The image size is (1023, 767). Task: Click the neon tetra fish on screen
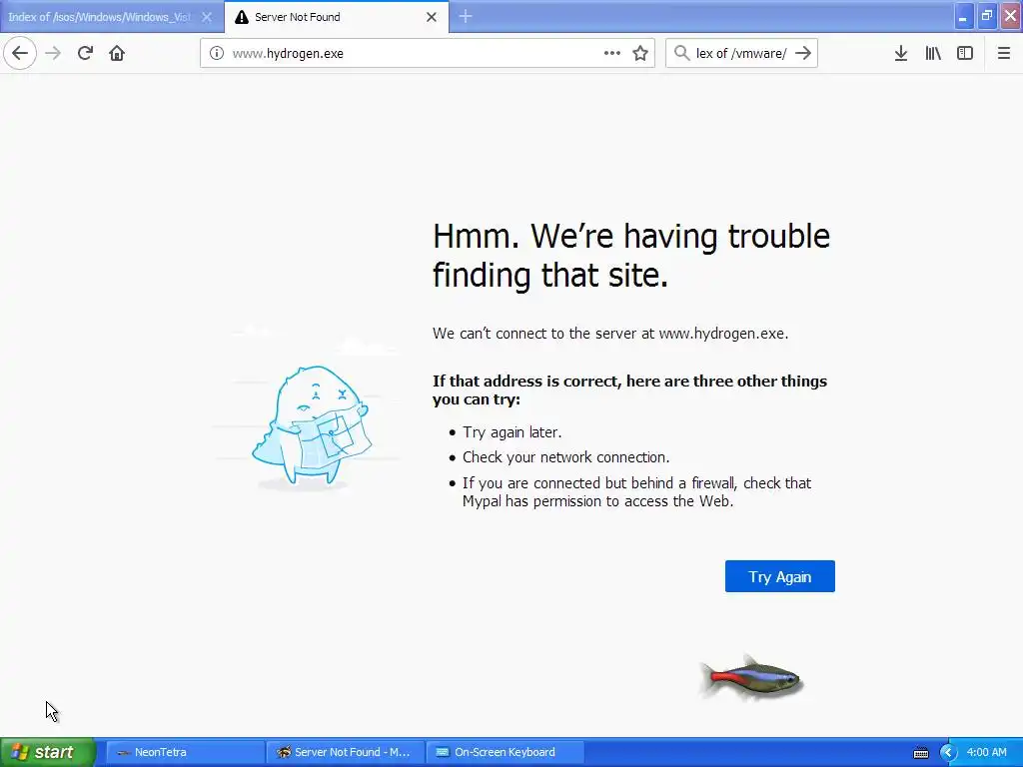tap(751, 678)
